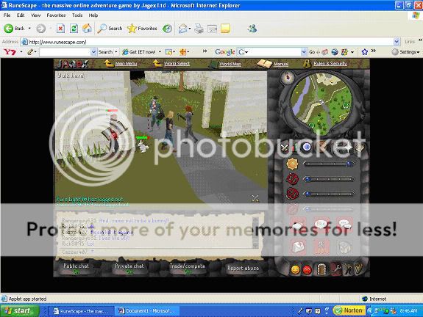This screenshot has height=317, width=423.
Task: Toggle Private chat setting
Action: (129, 269)
